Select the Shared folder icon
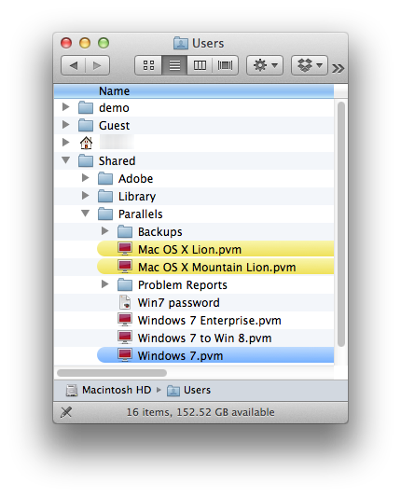The width and height of the screenshot is (401, 497). (86, 161)
